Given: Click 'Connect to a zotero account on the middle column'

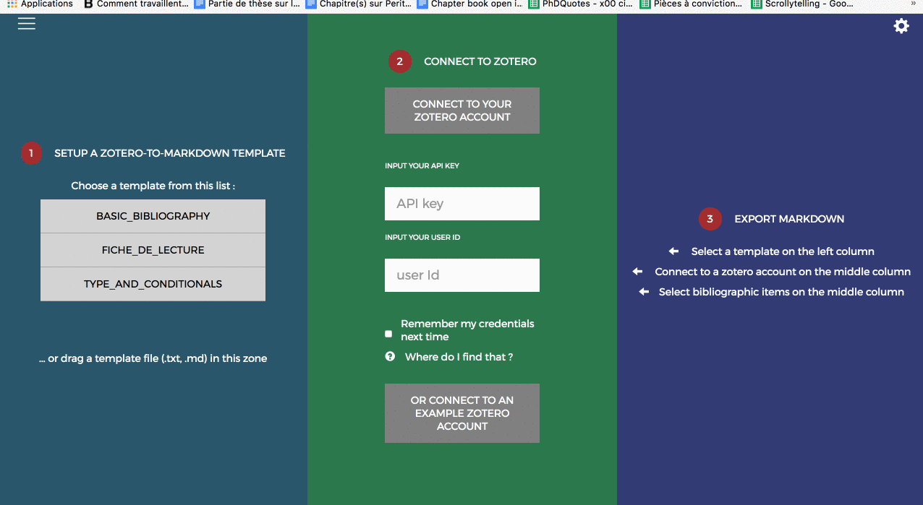Looking at the screenshot, I should point(783,272).
